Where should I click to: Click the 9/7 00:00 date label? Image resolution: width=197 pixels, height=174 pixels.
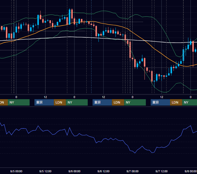tap(132, 171)
